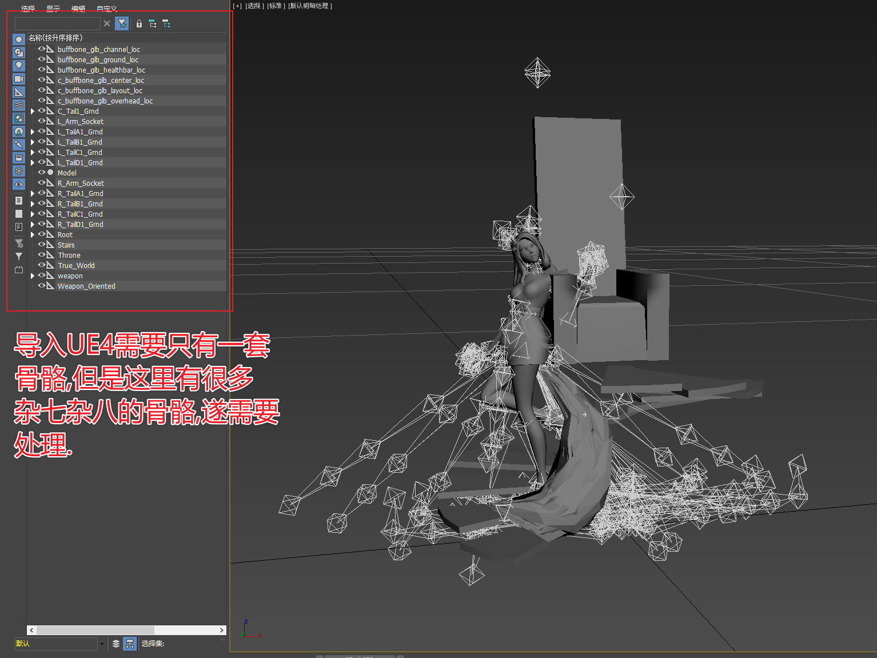877x658 pixels.
Task: Expand the weapon tree item
Action: click(33, 276)
